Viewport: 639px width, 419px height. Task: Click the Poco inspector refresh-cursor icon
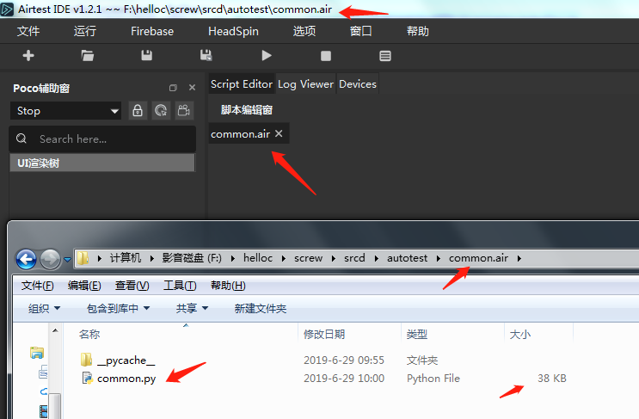point(161,110)
